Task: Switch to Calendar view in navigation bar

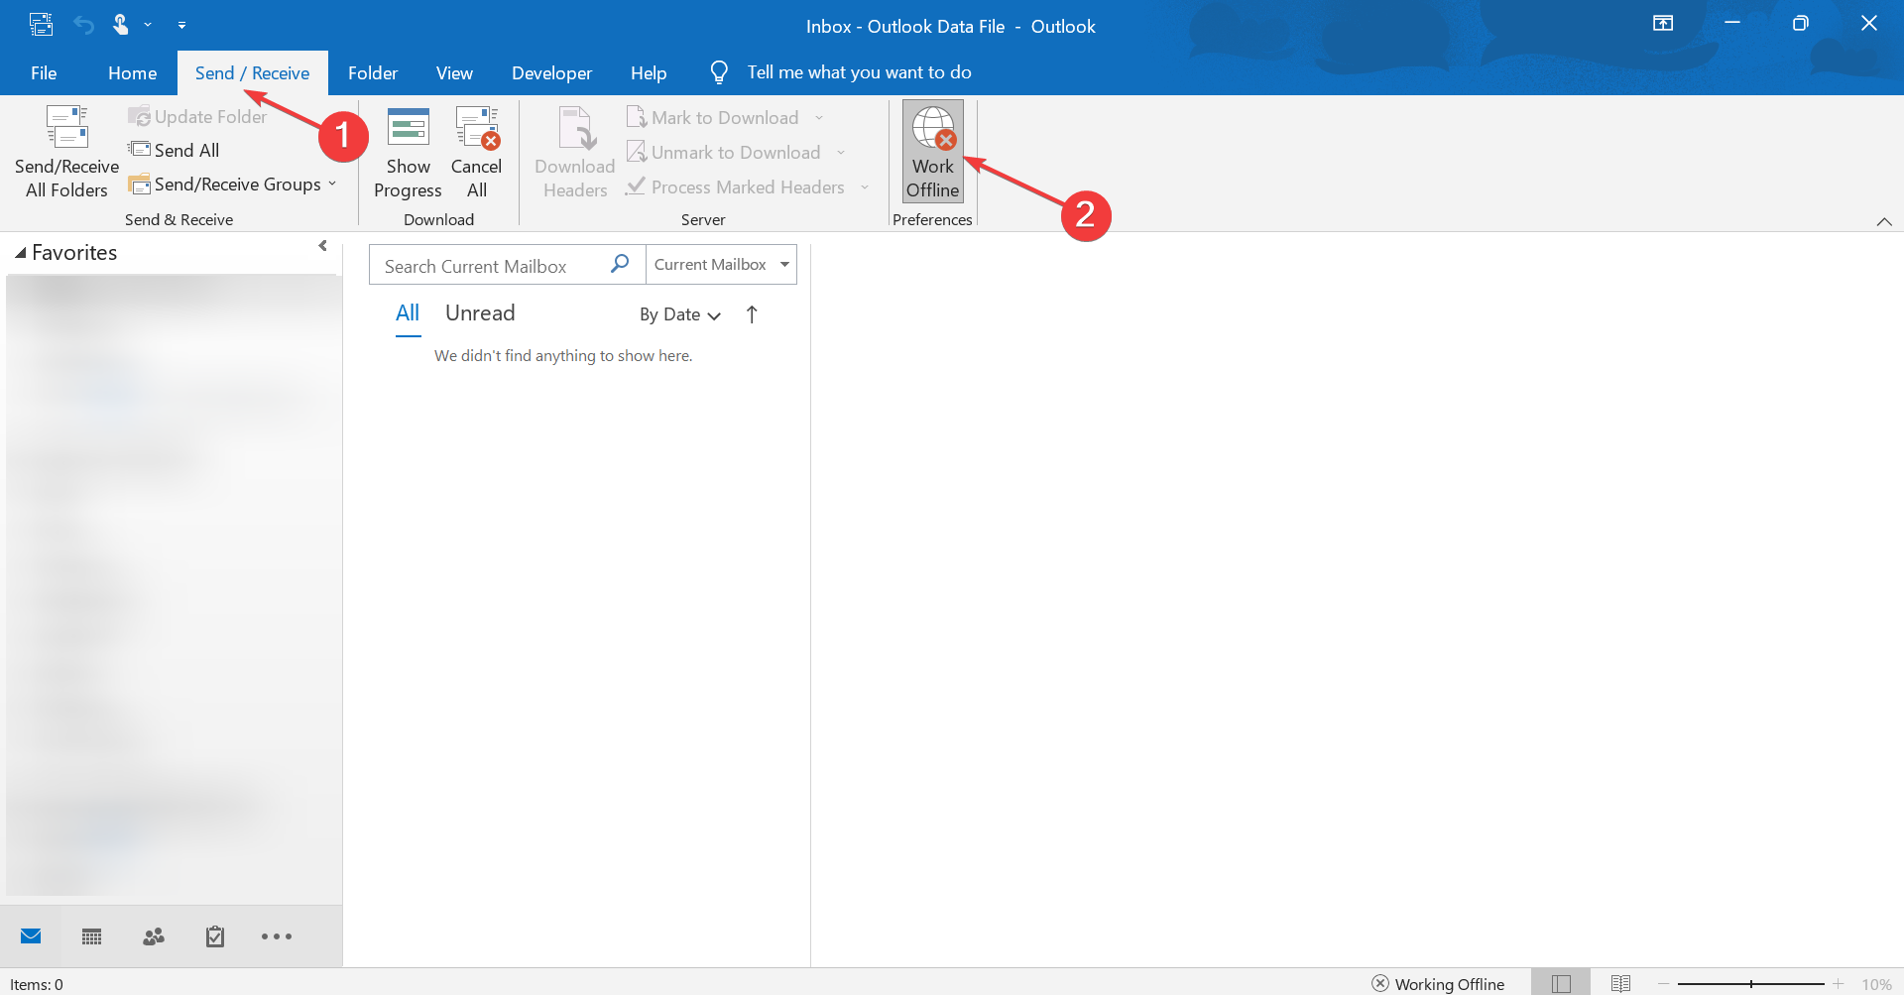Action: pyautogui.click(x=91, y=935)
